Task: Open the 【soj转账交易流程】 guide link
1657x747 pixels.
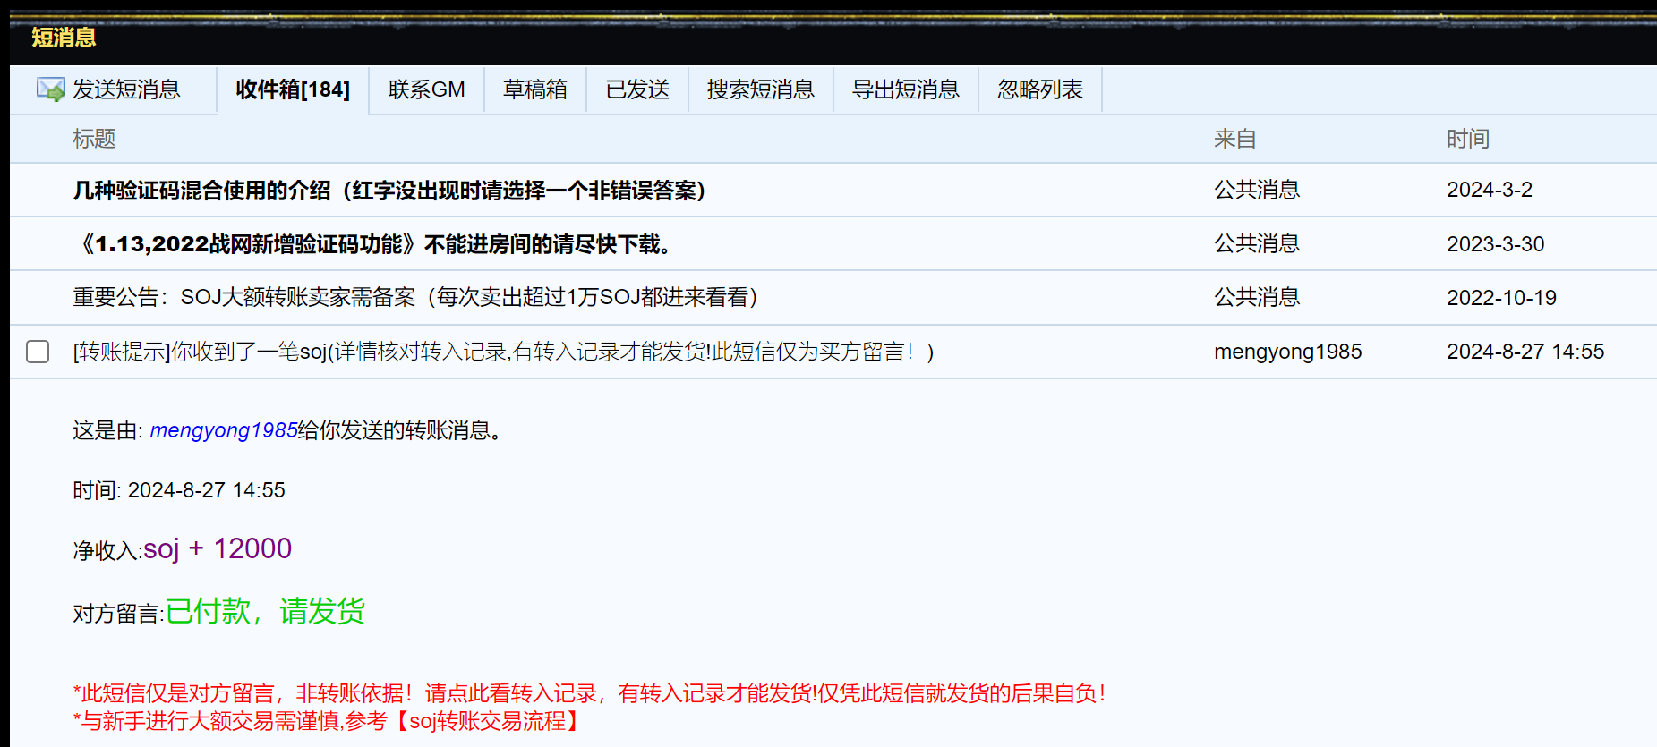Action: tap(489, 721)
